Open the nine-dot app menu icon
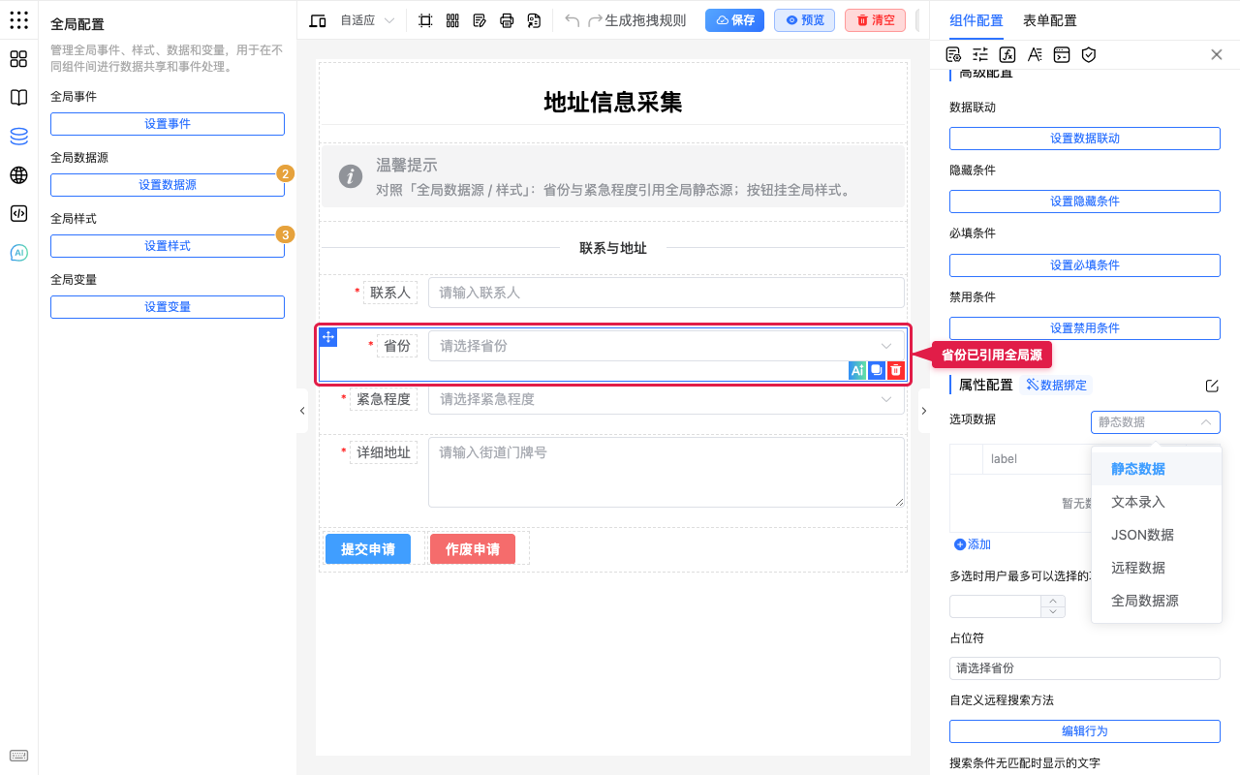1240x775 pixels. click(18, 19)
